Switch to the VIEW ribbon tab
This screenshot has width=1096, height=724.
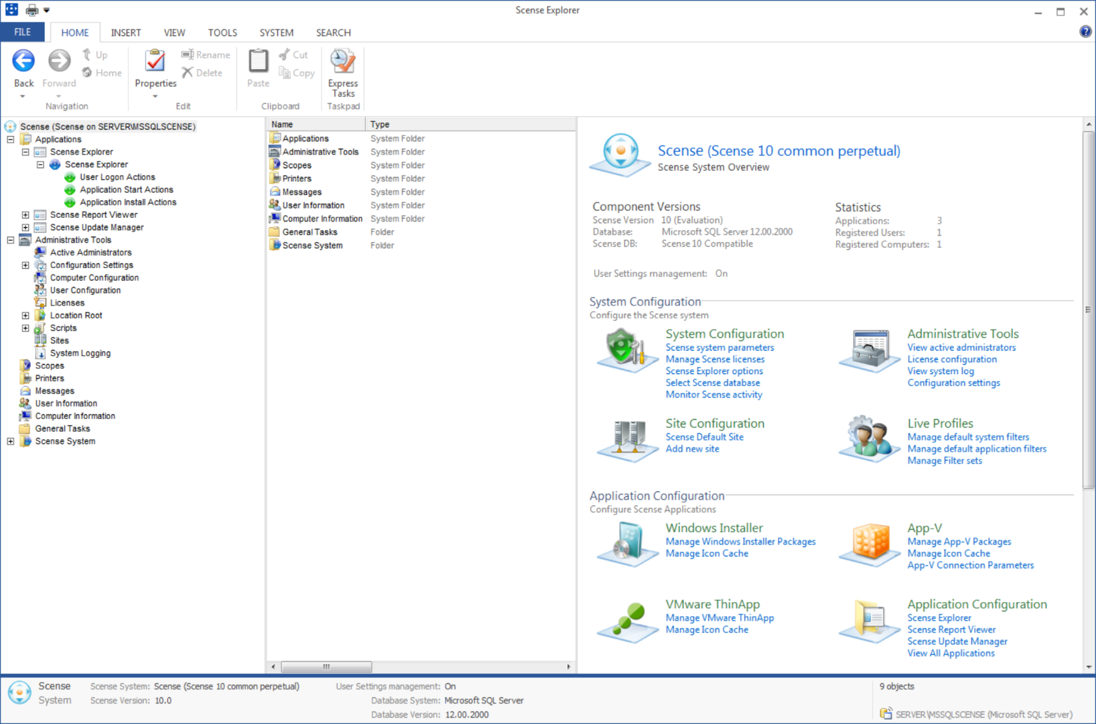point(174,32)
